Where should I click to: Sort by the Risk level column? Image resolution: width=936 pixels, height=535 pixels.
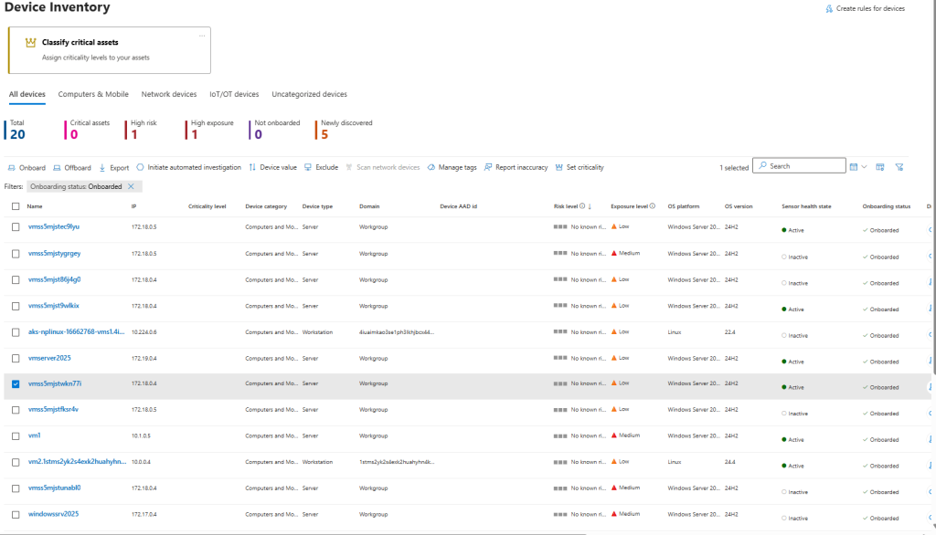click(x=565, y=206)
